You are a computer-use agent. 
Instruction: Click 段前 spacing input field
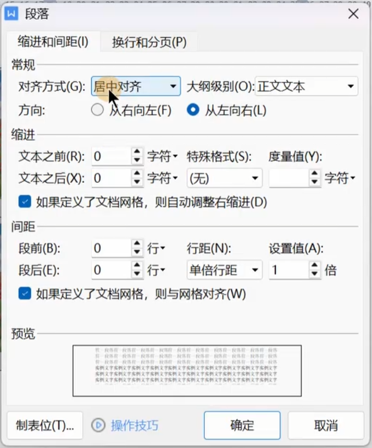click(x=112, y=248)
